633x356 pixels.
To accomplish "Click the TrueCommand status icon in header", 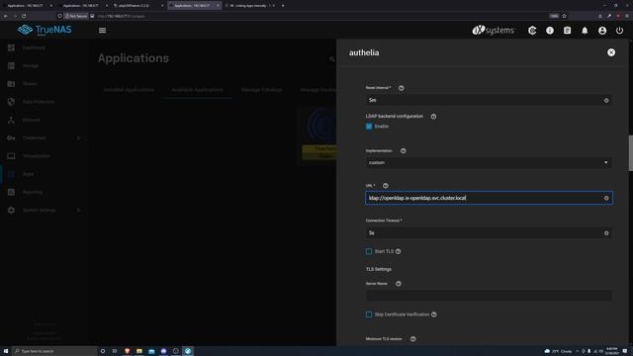I will coord(532,31).
